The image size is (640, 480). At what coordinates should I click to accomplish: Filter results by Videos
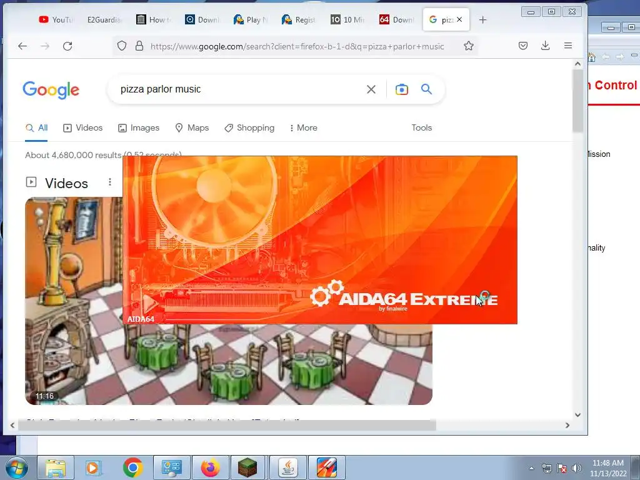coord(83,127)
